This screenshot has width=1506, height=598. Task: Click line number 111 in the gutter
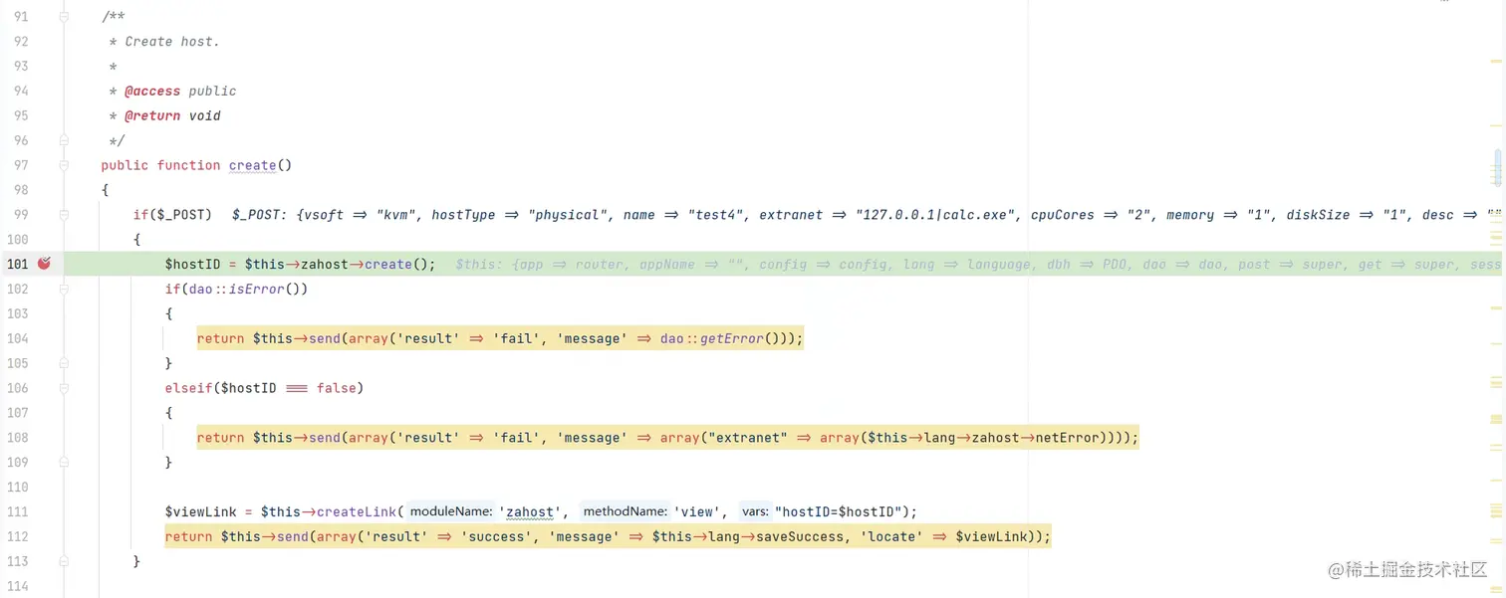coord(16,511)
